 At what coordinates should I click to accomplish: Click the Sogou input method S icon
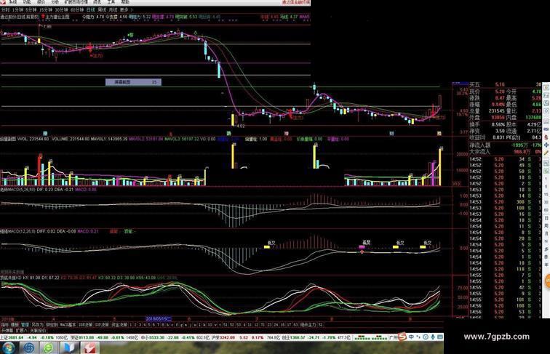(403, 337)
